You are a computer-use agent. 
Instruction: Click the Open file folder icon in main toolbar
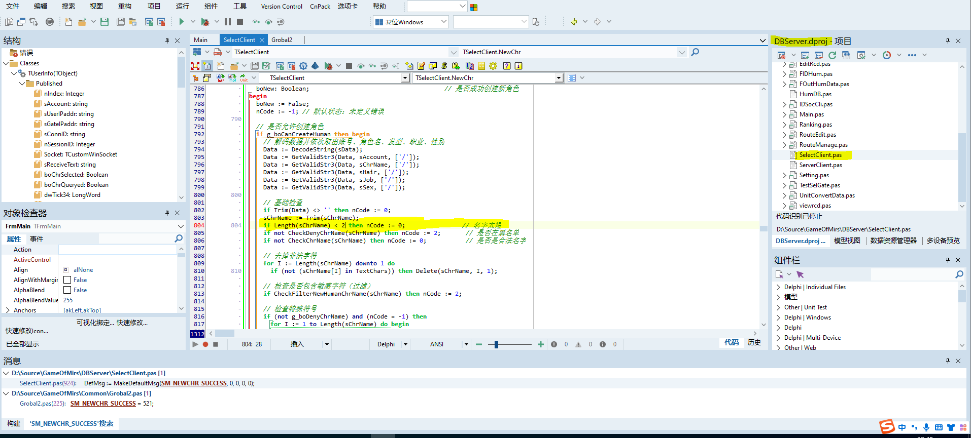point(82,22)
